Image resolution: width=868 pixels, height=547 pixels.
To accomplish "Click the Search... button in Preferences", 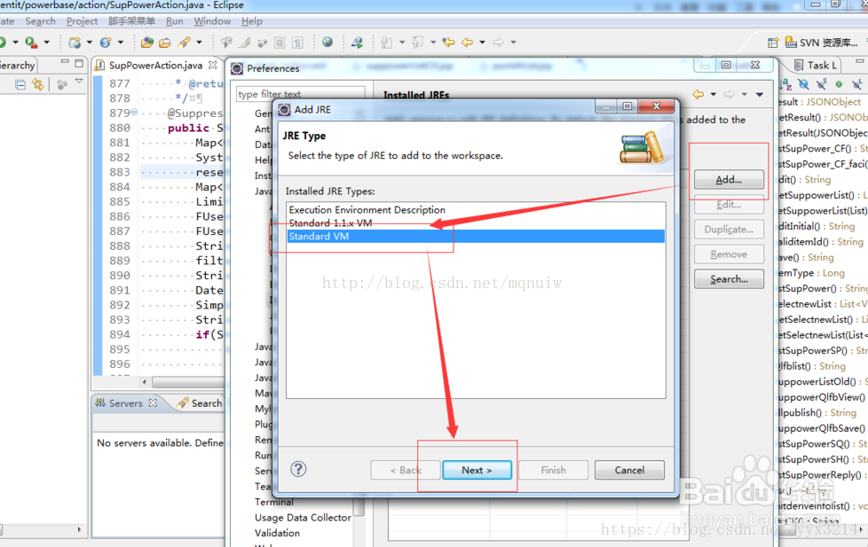I will [729, 279].
